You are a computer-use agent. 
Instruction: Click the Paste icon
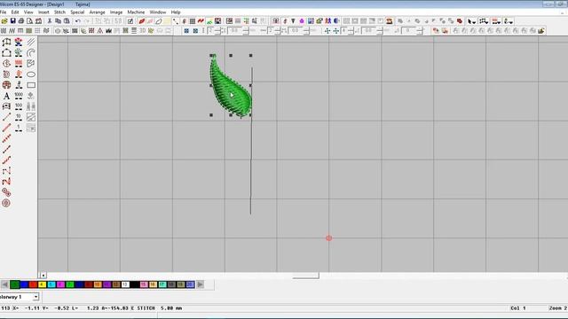(x=67, y=21)
